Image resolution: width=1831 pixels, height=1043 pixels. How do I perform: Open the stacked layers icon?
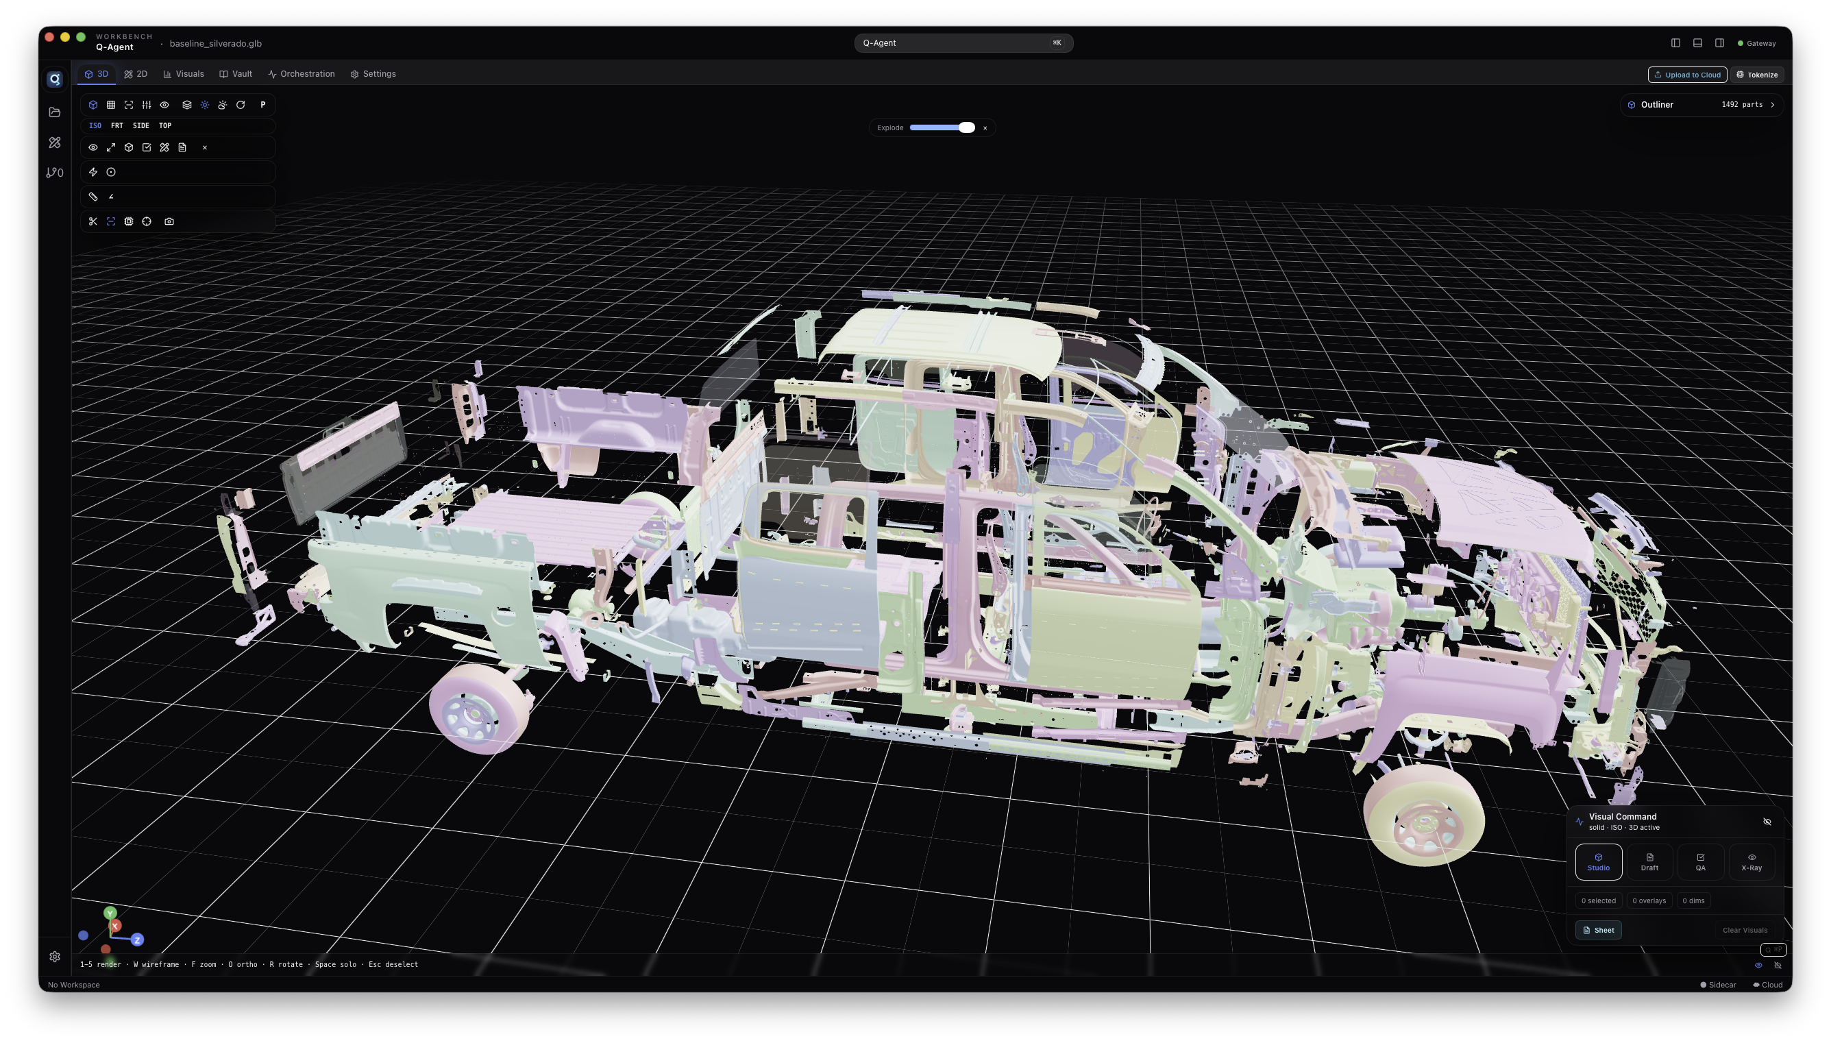[x=187, y=105]
